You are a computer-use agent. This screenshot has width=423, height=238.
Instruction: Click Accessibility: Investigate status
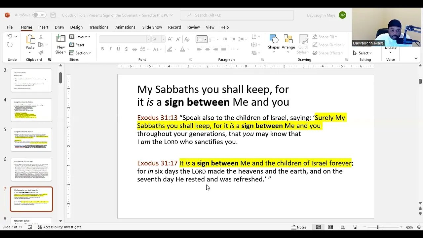[59, 227]
